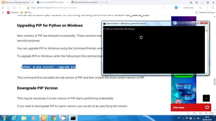This screenshot has height=121, width=216.
Task: Click the Action Center flag icon
Action: [187, 118]
